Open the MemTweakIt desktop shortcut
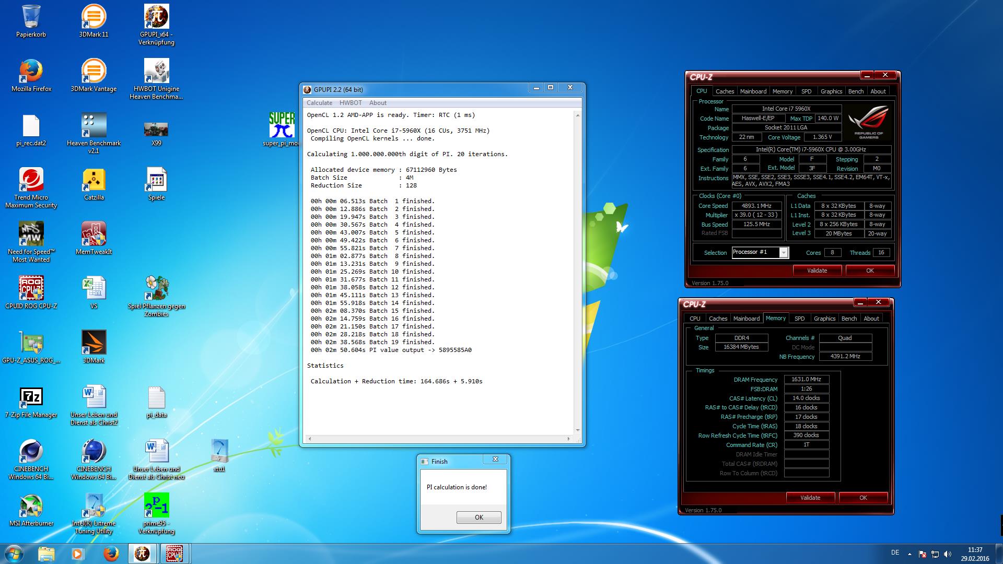 click(94, 238)
